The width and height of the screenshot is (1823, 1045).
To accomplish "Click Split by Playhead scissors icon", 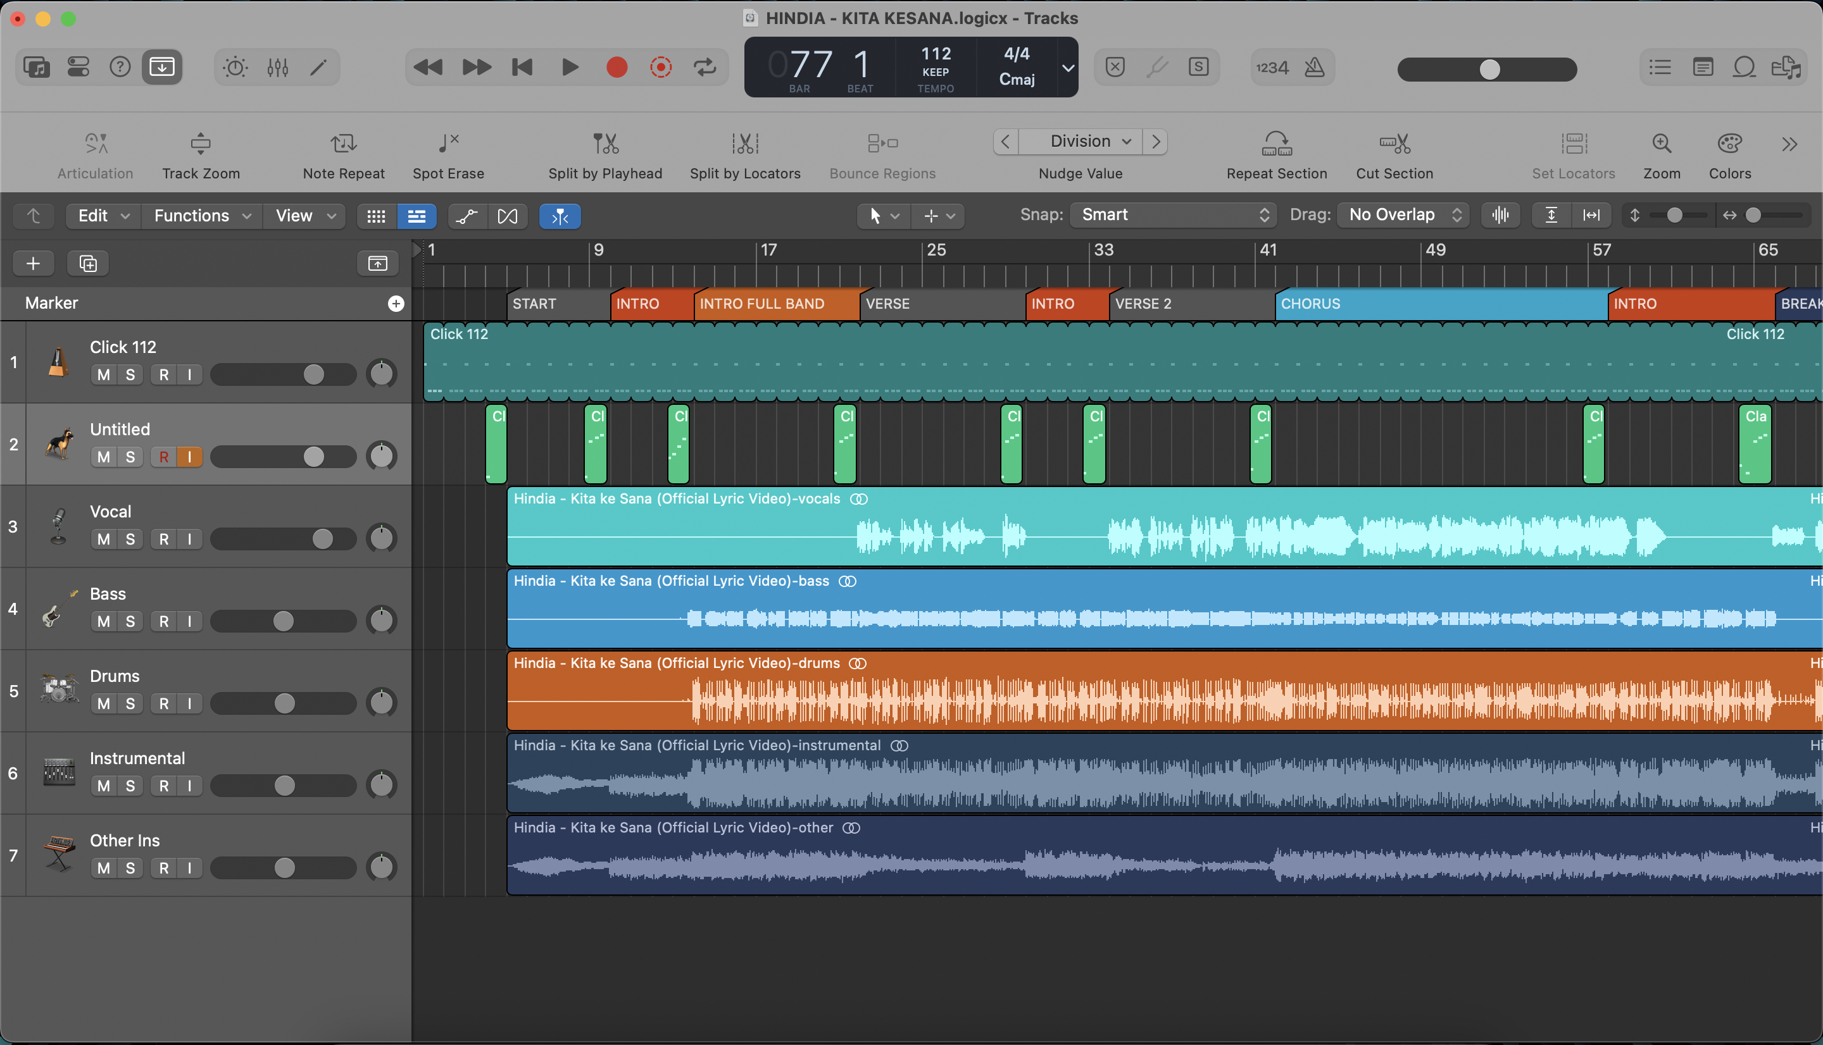I will point(605,144).
